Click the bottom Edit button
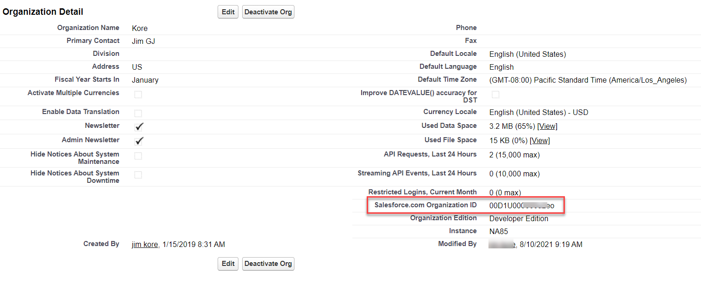This screenshot has width=701, height=283. (228, 264)
